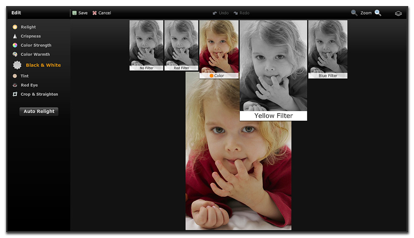Viewport: 414px width, 238px height.
Task: Open the Relight option
Action: [x=28, y=27]
